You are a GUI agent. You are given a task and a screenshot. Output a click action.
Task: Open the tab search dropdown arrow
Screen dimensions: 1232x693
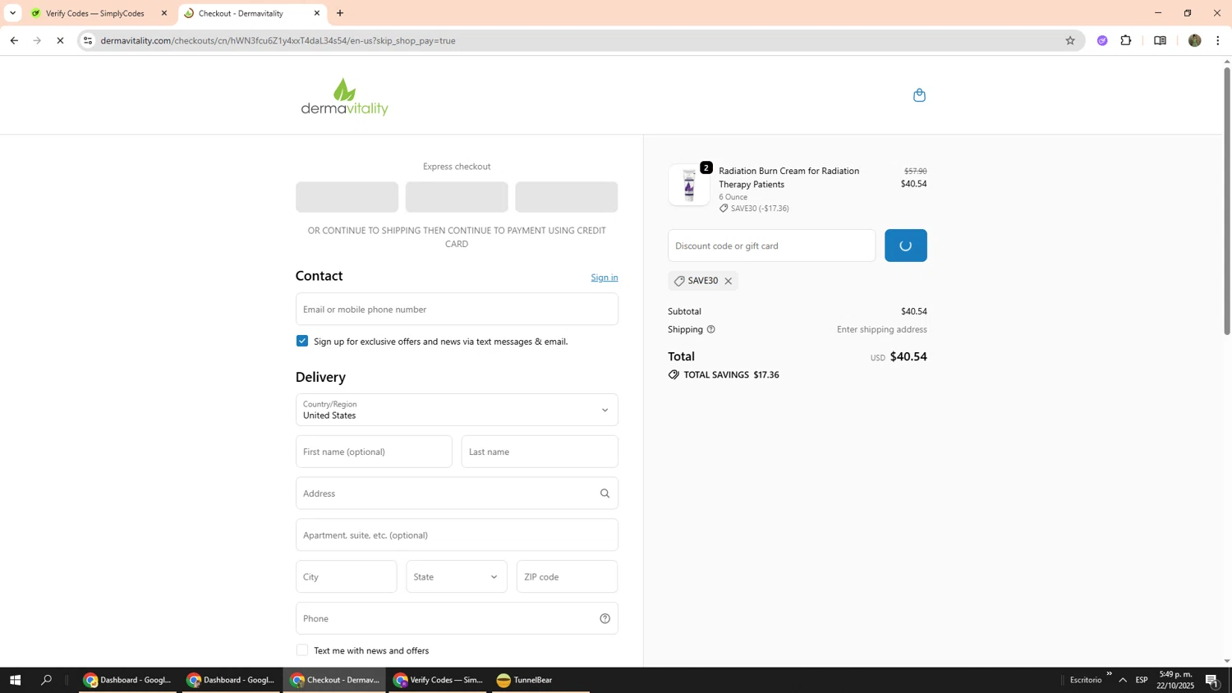click(12, 13)
